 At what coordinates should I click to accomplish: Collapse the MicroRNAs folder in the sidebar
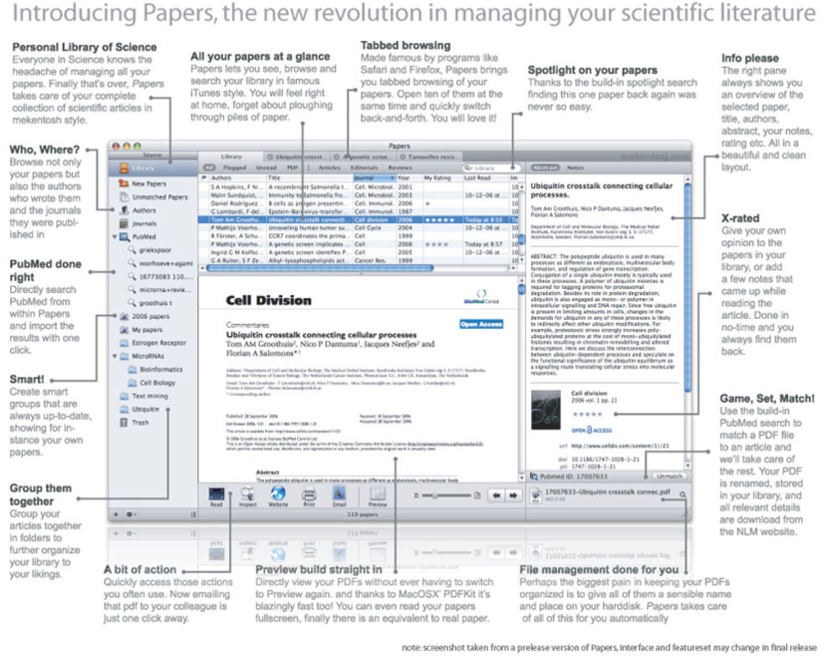click(114, 356)
